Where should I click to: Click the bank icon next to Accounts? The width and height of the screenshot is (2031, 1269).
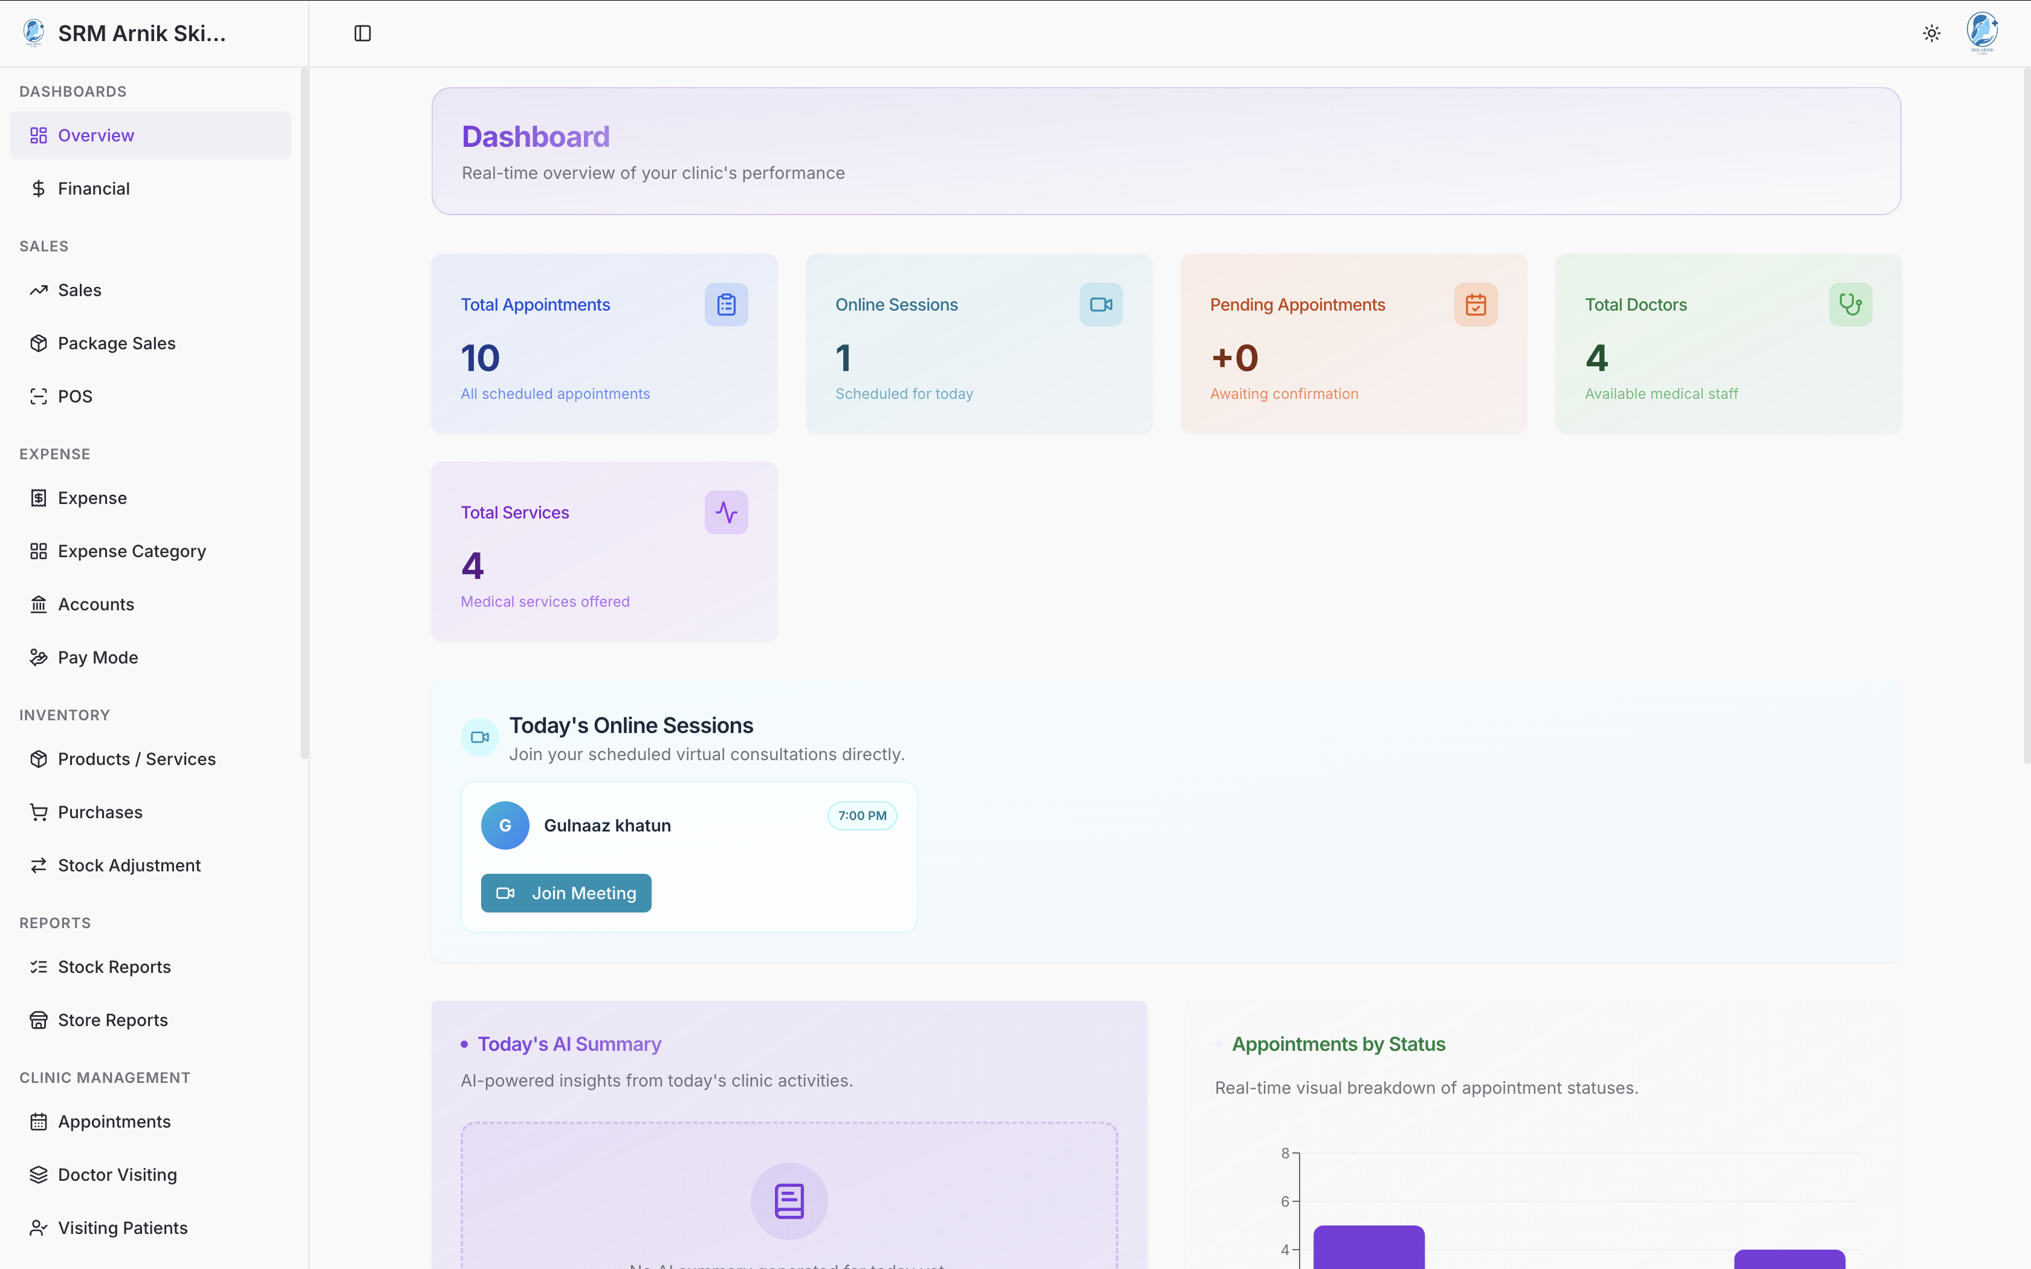[x=39, y=604]
